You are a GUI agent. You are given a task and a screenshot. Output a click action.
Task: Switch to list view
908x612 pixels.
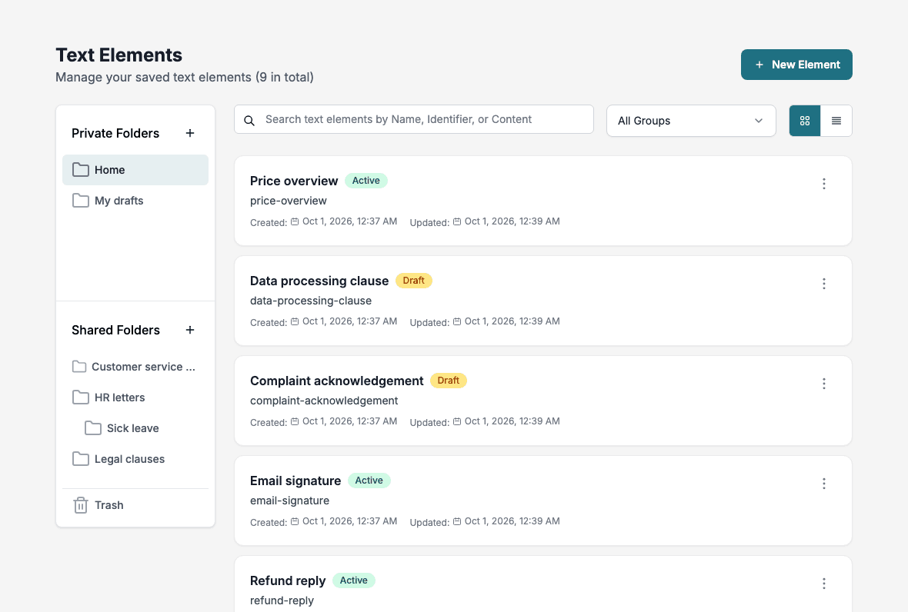(836, 120)
